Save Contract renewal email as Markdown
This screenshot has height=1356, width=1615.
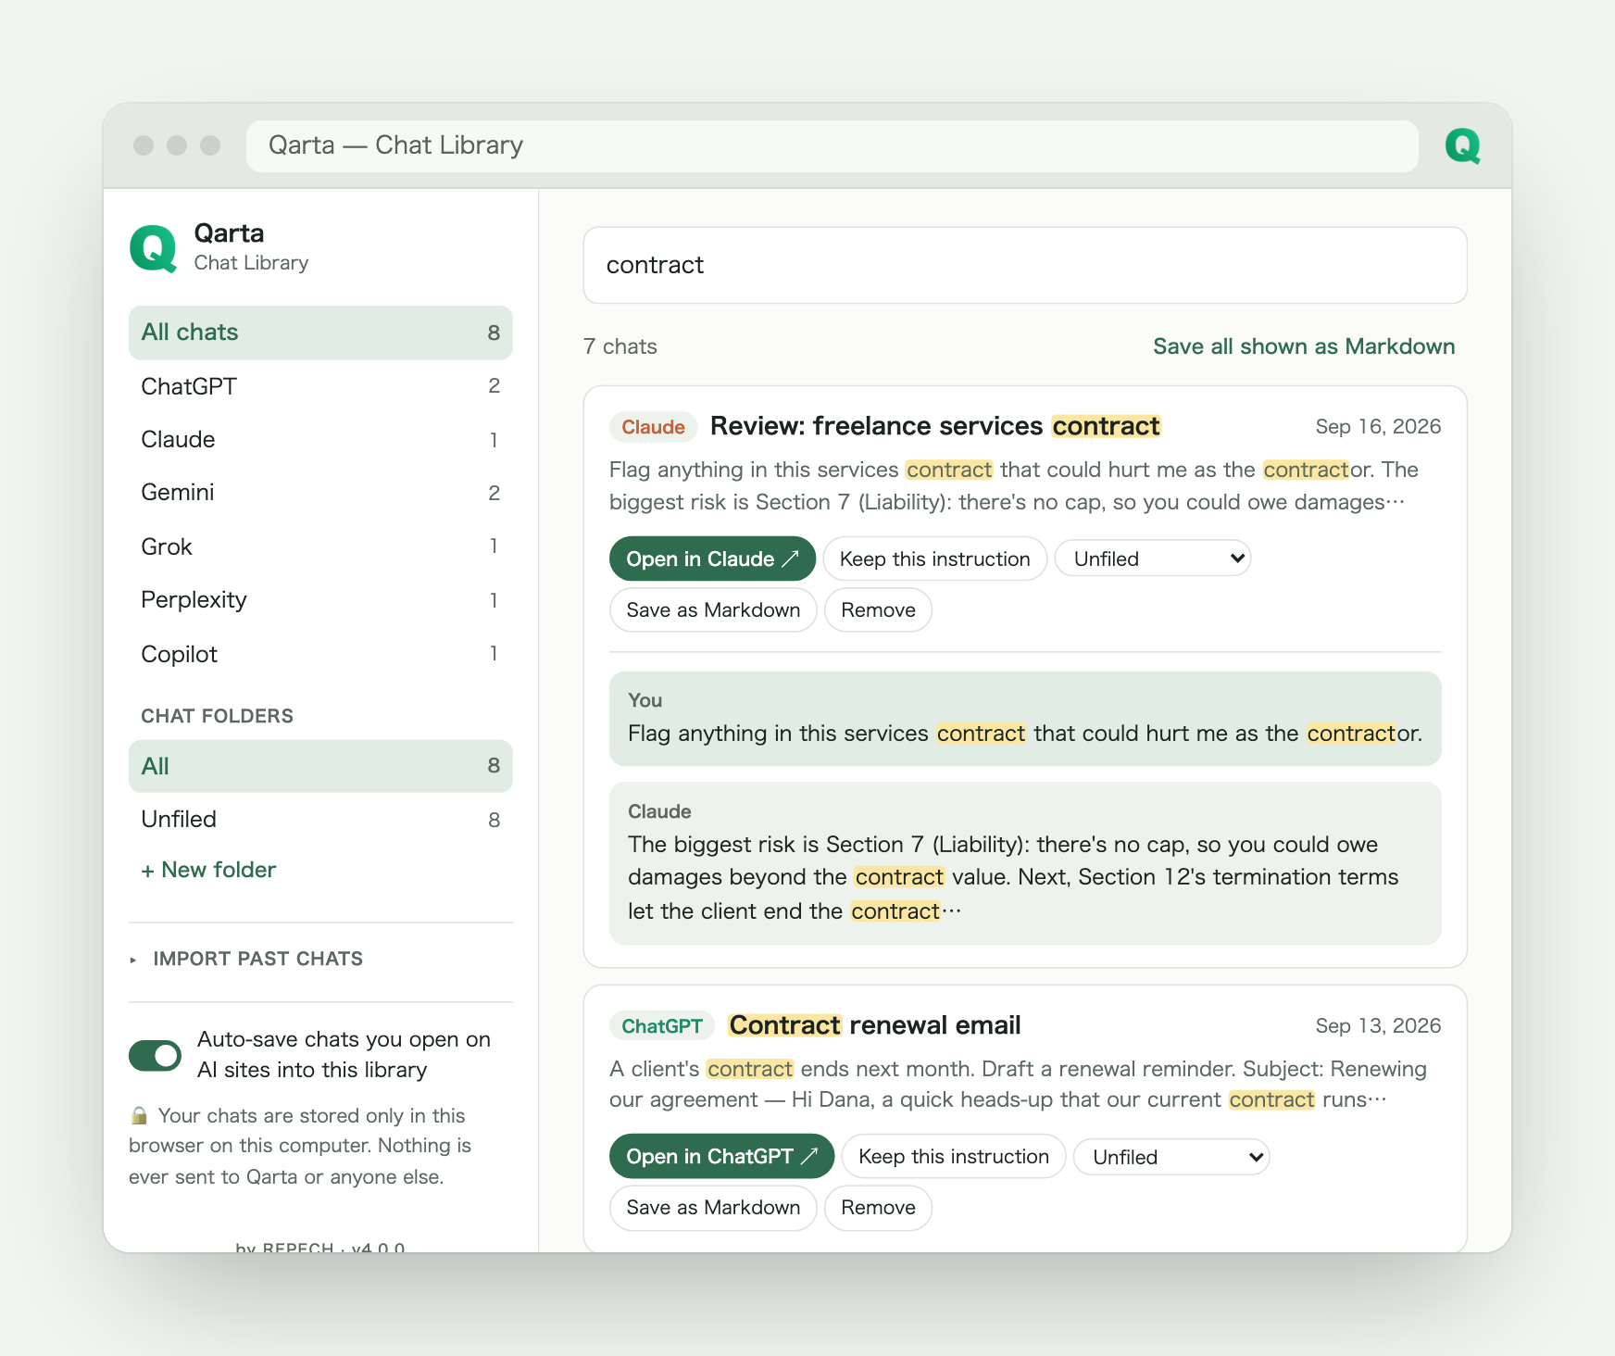tap(713, 1208)
